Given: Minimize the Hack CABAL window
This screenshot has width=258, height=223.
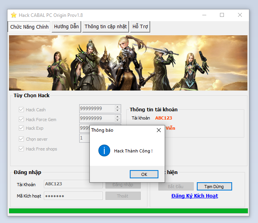Looking at the screenshot, I should pyautogui.click(x=204, y=15).
